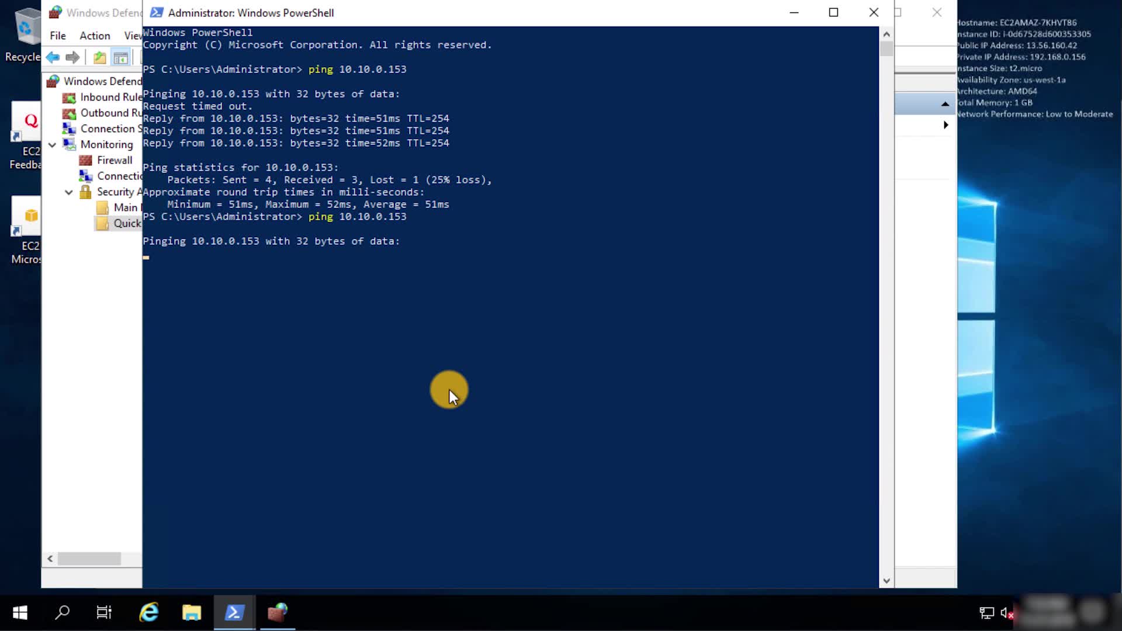
Task: Open Internet Explorer from taskbar
Action: point(149,612)
